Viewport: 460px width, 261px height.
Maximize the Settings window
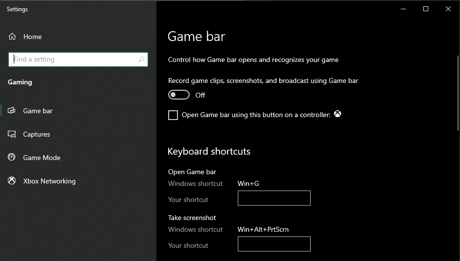426,9
